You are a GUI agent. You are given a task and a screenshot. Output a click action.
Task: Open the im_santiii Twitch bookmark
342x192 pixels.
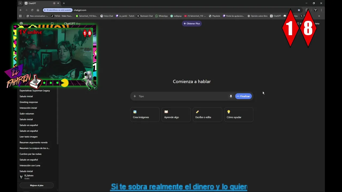click(125, 16)
